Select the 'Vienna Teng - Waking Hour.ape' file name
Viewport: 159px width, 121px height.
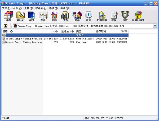(x=24, y=39)
